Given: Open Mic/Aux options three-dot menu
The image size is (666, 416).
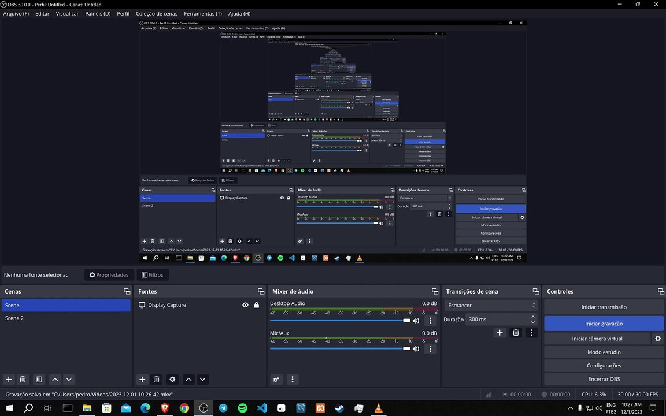Looking at the screenshot, I should pyautogui.click(x=430, y=348).
